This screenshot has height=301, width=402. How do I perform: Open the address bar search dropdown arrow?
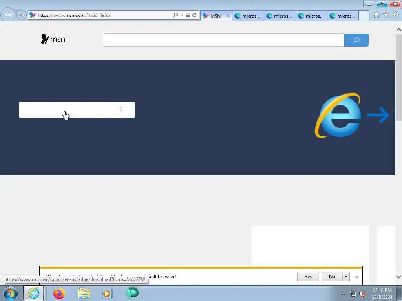pyautogui.click(x=181, y=15)
